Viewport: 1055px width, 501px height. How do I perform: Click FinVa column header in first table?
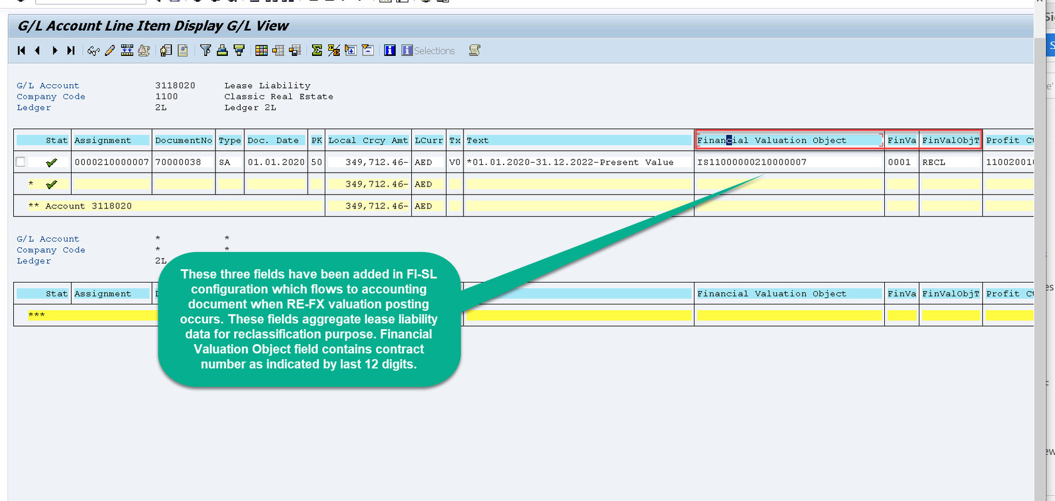[902, 141]
